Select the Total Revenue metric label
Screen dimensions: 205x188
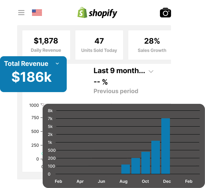point(26,63)
